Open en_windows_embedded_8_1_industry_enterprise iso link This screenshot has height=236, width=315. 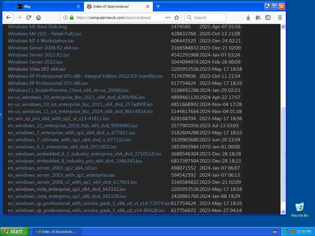pyautogui.click(x=84, y=154)
